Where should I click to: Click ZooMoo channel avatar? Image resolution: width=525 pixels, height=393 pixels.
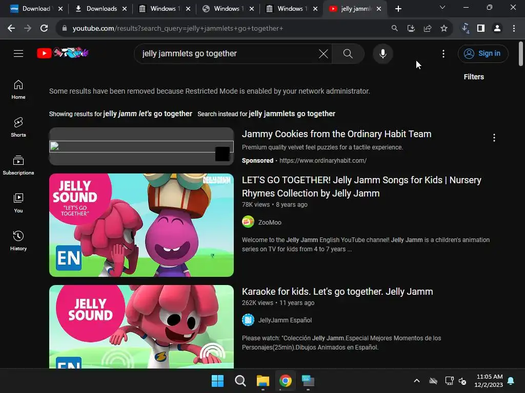[x=248, y=222]
